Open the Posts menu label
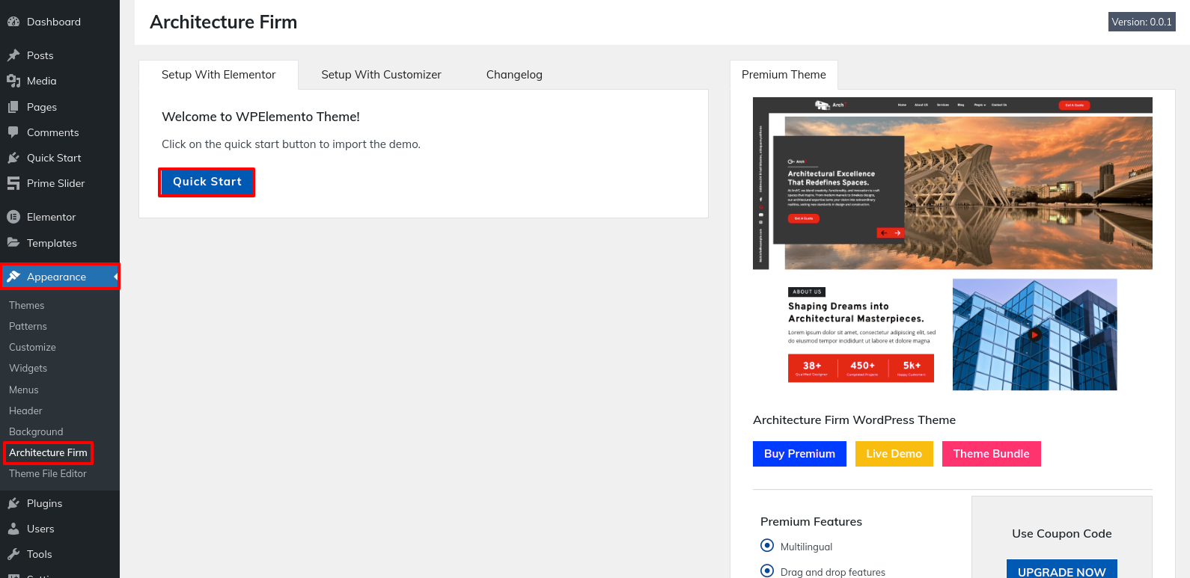Screen dimensions: 1190x578 pyautogui.click(x=40, y=55)
